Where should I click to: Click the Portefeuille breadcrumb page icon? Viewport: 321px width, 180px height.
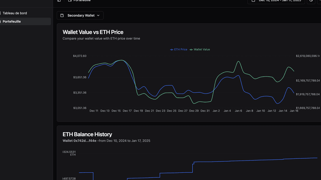pyautogui.click(x=70, y=1)
